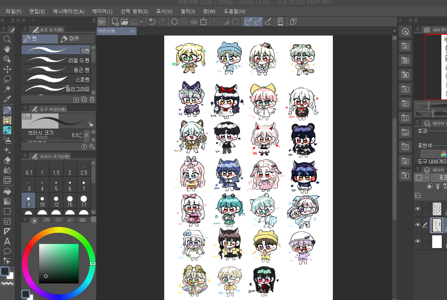The width and height of the screenshot is (447, 300).
Task: Pick brush size preset 12
Action: tap(56, 201)
